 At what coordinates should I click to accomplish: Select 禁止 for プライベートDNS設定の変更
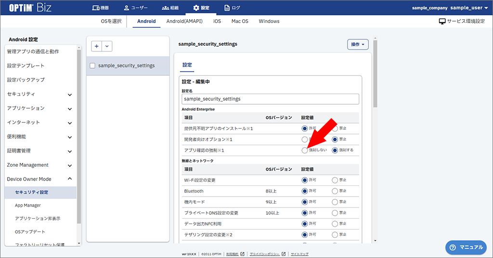click(x=335, y=213)
